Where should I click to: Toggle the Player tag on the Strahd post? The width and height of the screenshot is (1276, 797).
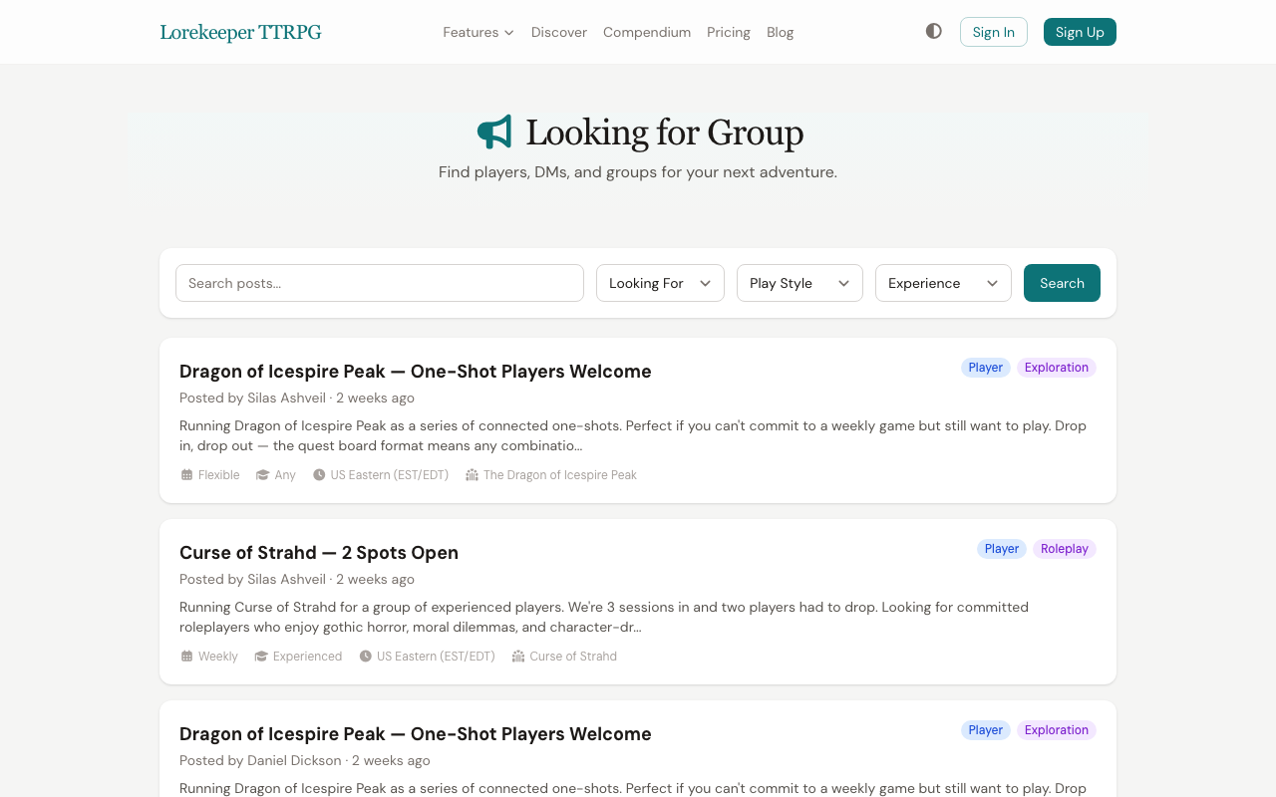click(x=1001, y=548)
